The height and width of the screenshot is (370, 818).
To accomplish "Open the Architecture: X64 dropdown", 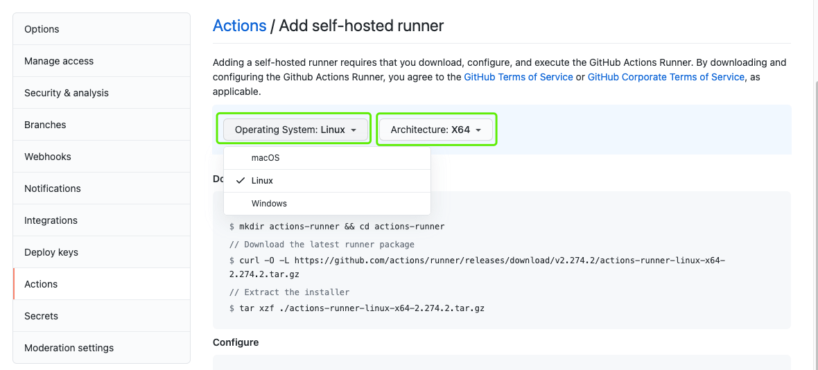I will (435, 130).
